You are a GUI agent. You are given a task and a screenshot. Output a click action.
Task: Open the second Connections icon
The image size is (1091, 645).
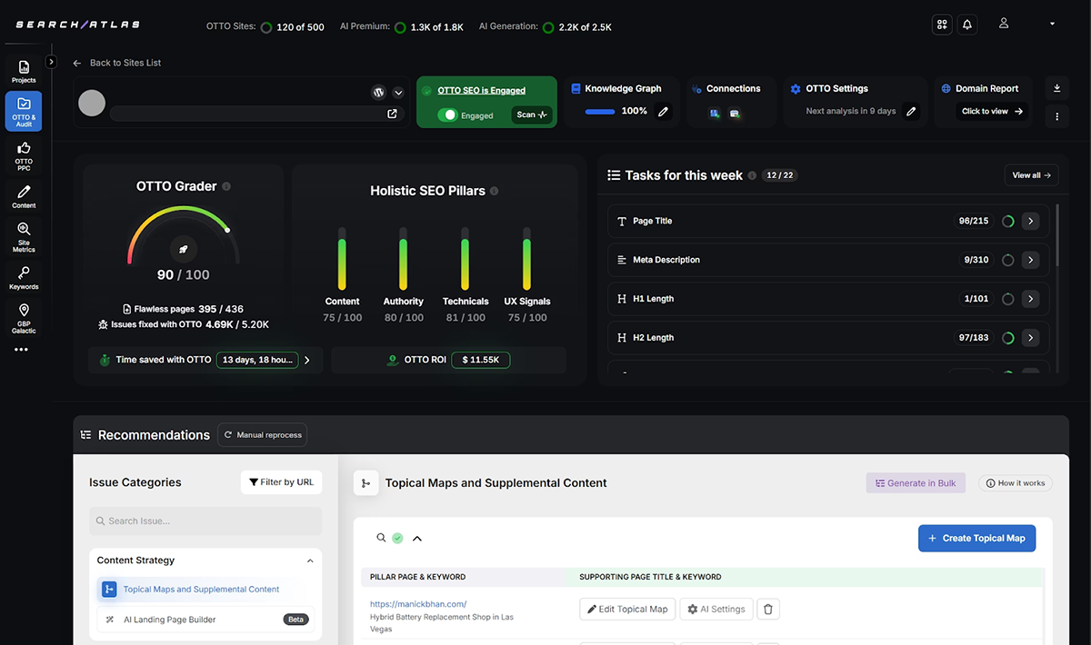[735, 113]
